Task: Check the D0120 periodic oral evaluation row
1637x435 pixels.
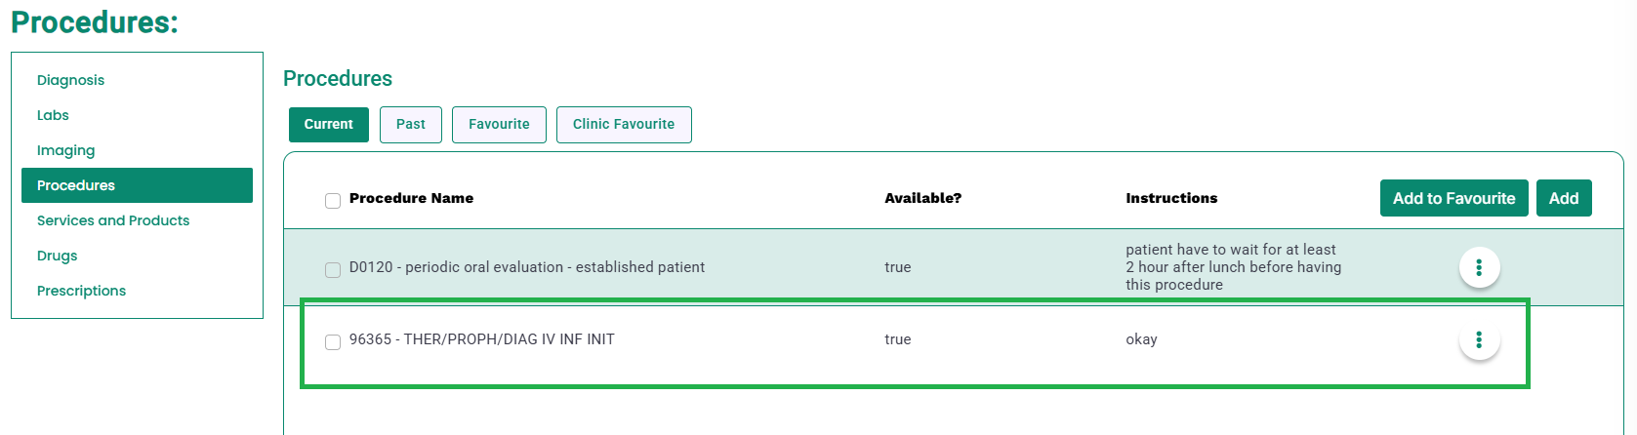Action: click(333, 270)
